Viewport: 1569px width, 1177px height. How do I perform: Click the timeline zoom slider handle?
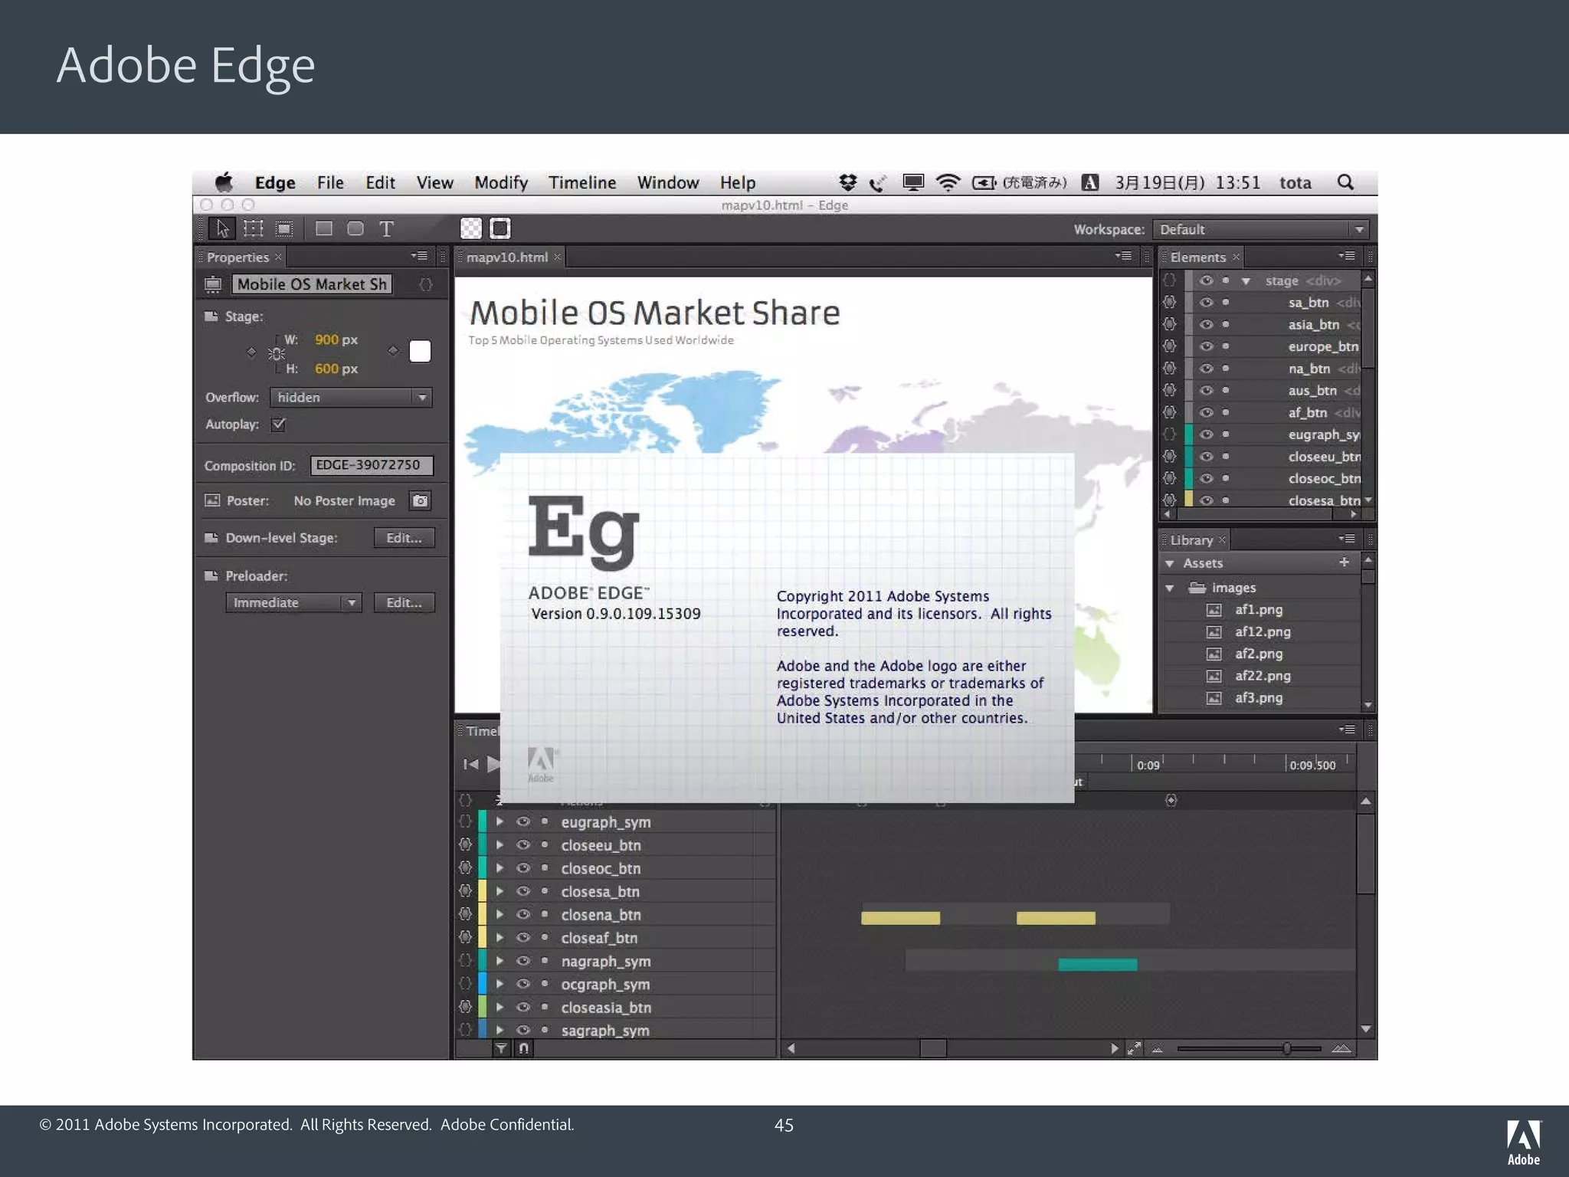[x=1287, y=1048]
